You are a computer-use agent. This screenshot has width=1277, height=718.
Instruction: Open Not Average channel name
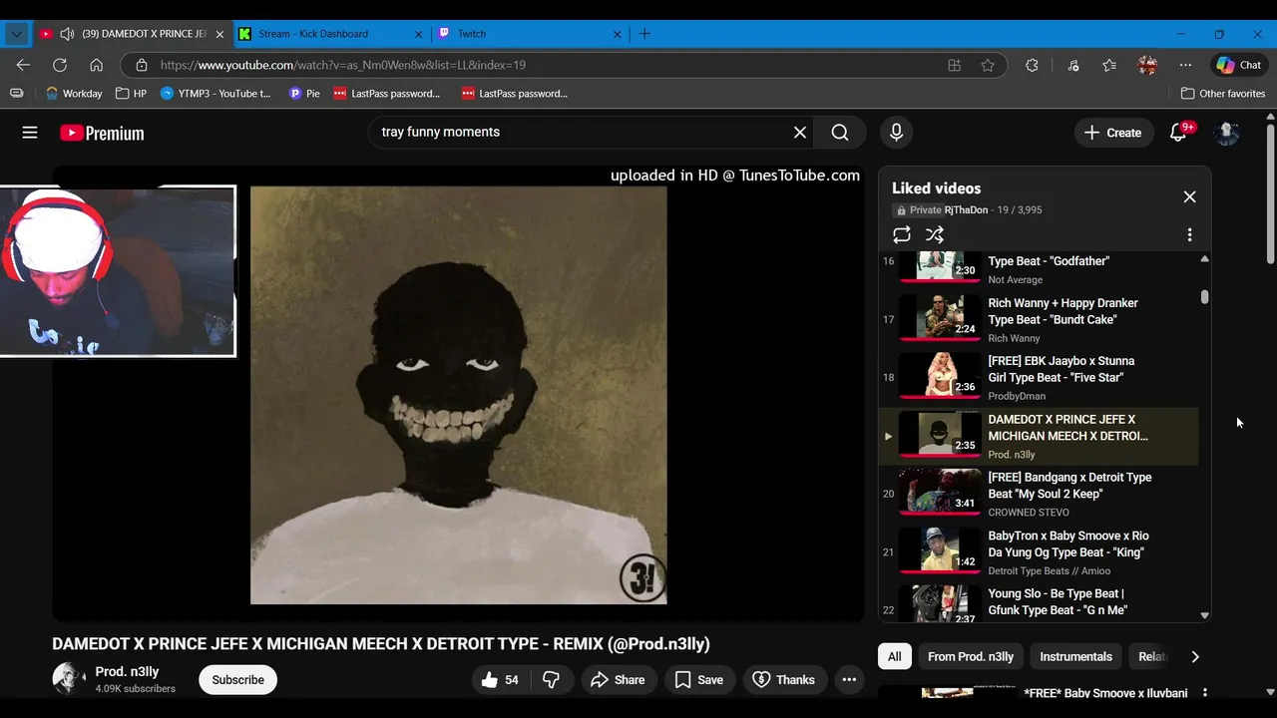[1015, 280]
